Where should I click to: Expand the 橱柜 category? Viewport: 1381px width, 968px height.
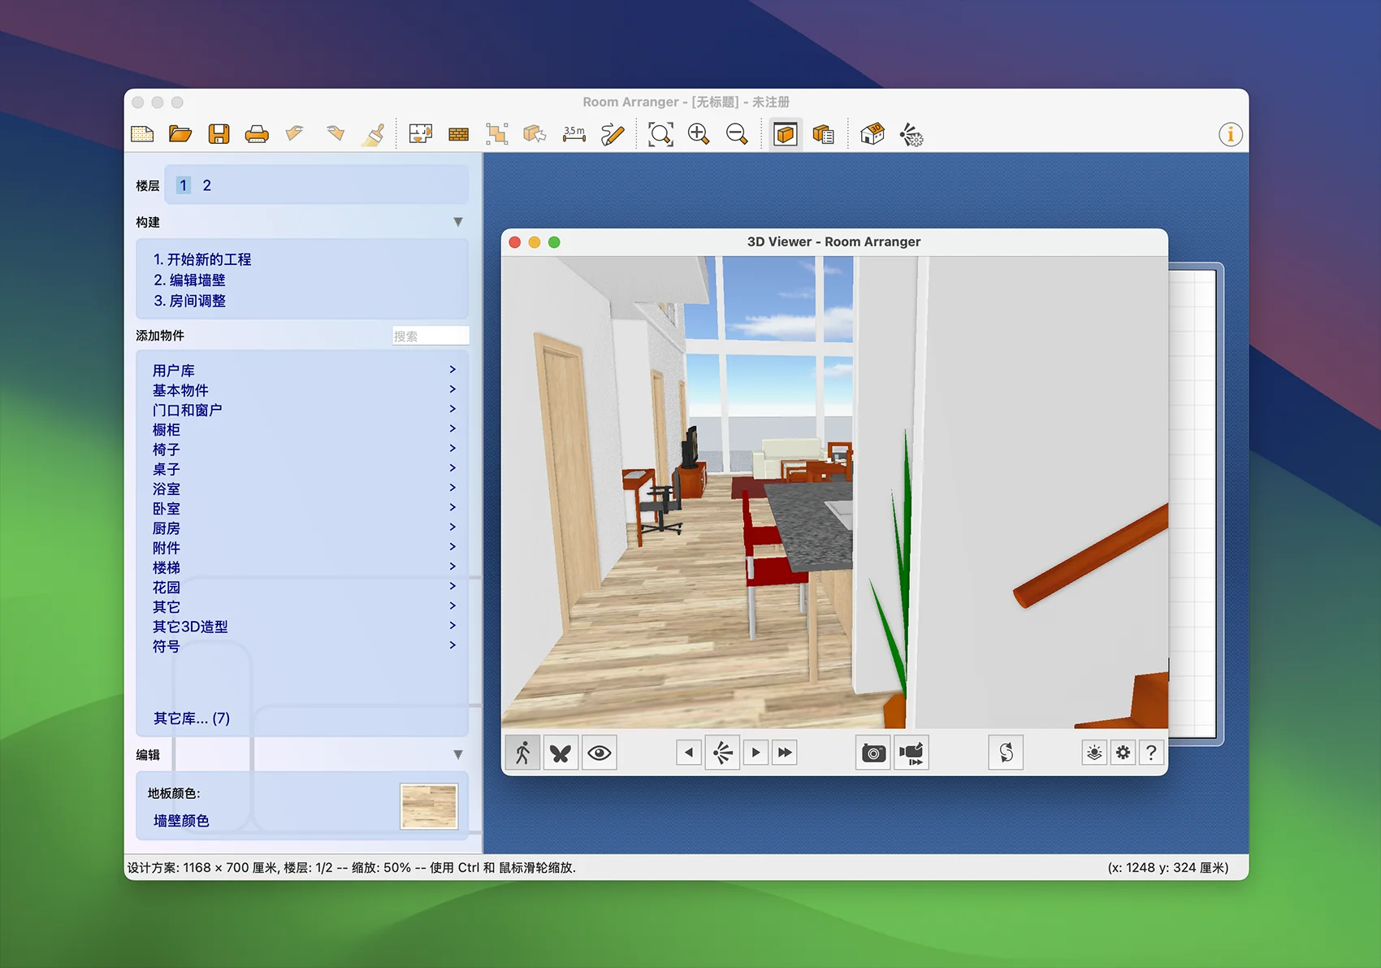304,430
